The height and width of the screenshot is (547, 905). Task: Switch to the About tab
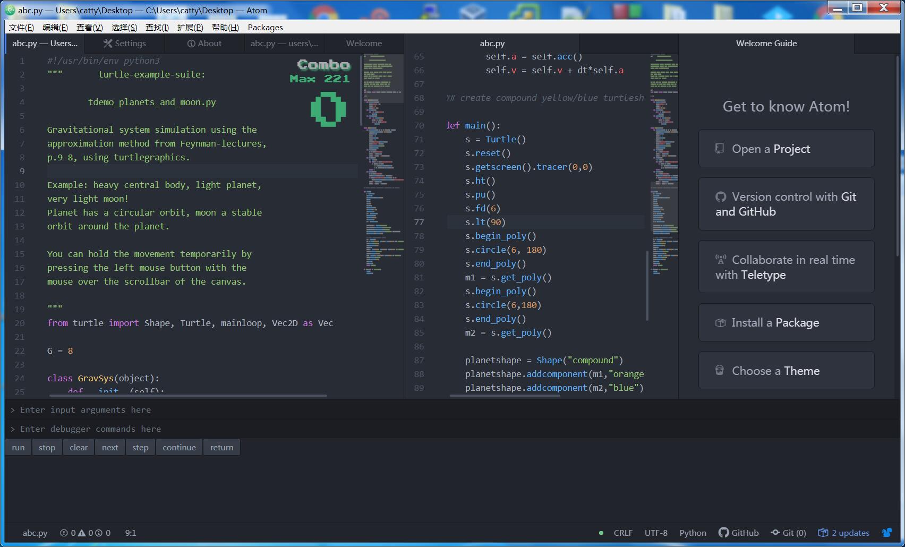coord(204,44)
